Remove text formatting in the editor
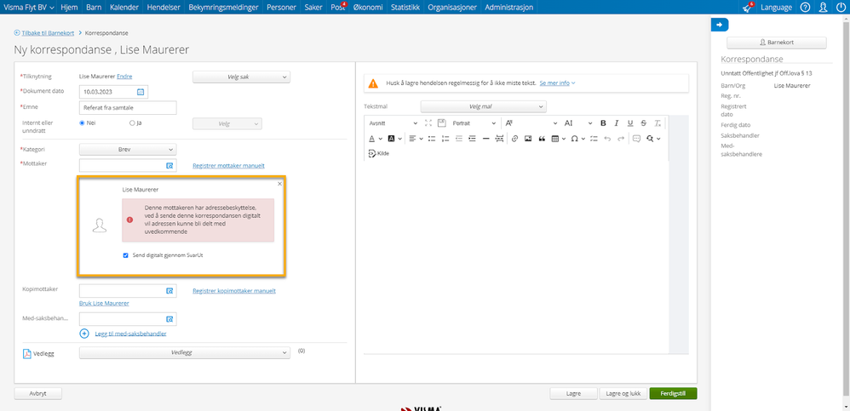Viewport: 850px width, 411px height. click(x=657, y=123)
